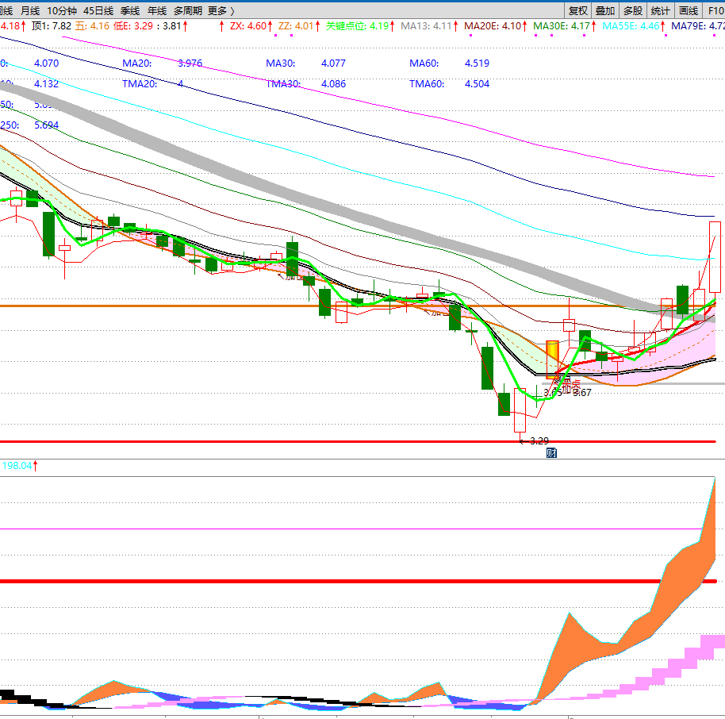725x719 pixels.
Task: Click the 顶1: 7.82 indicator text
Action: [52, 26]
